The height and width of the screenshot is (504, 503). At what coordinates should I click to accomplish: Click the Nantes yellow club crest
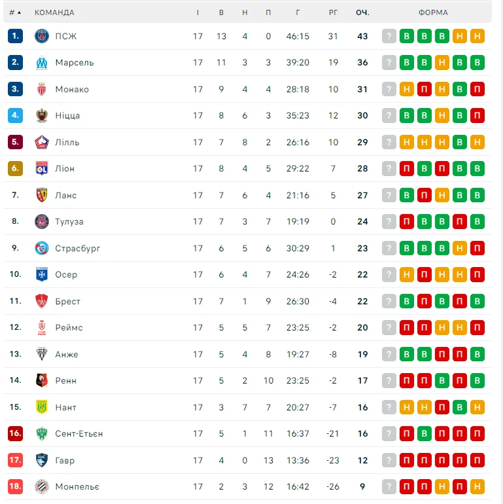click(x=42, y=407)
